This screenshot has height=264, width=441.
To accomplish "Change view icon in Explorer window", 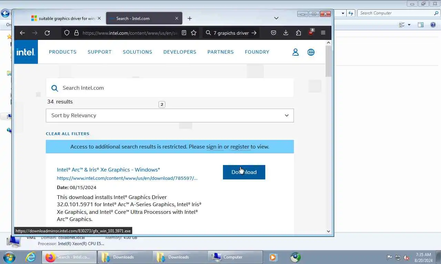I will [x=402, y=25].
